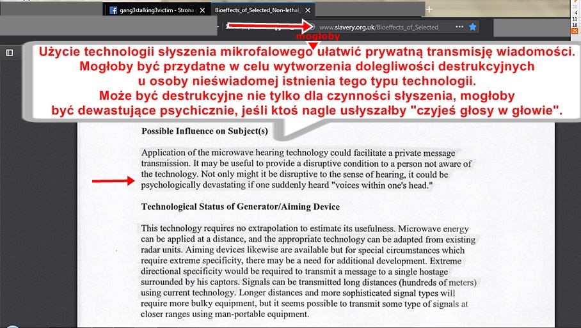
Task: Open the page actions three-dot menu
Action: point(459,27)
